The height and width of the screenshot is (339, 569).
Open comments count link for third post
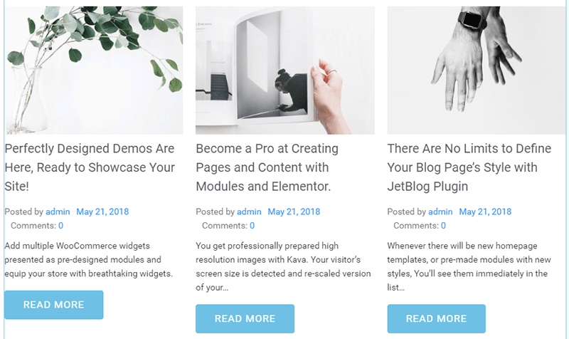point(443,226)
